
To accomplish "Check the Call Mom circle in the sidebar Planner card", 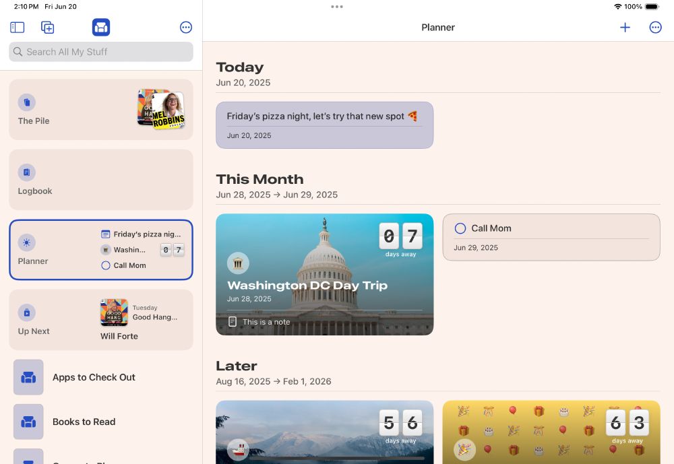I will click(105, 265).
